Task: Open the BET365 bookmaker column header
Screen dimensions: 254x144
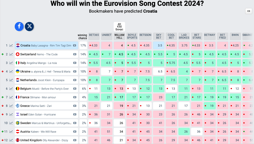Action: click(x=94, y=35)
